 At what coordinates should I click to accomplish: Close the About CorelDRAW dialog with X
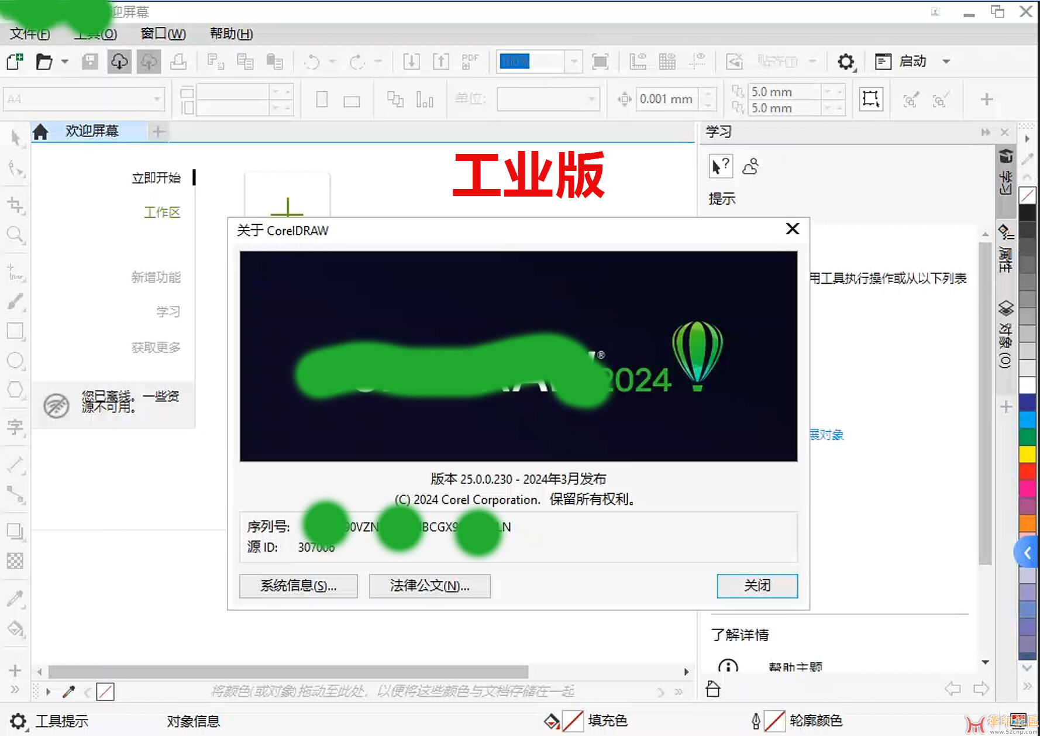(x=793, y=229)
